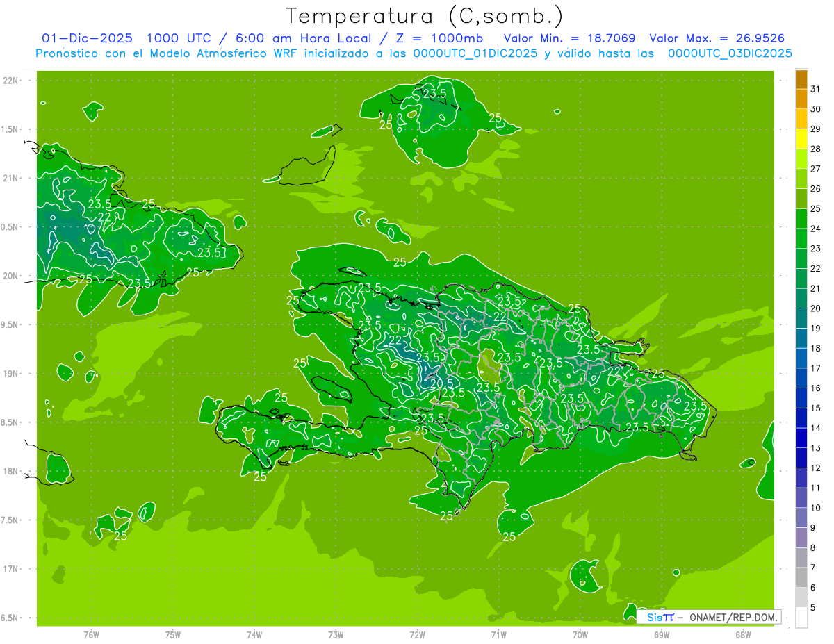
Task: Click longitude label '76W'
Action: pos(91,634)
